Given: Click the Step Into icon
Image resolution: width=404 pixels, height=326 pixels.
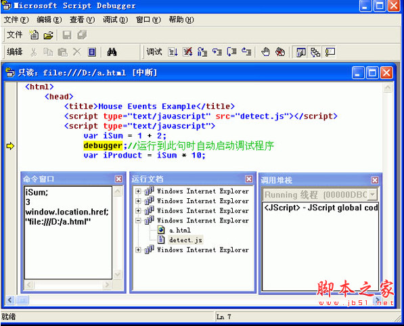Looking at the screenshot, I should 217,52.
